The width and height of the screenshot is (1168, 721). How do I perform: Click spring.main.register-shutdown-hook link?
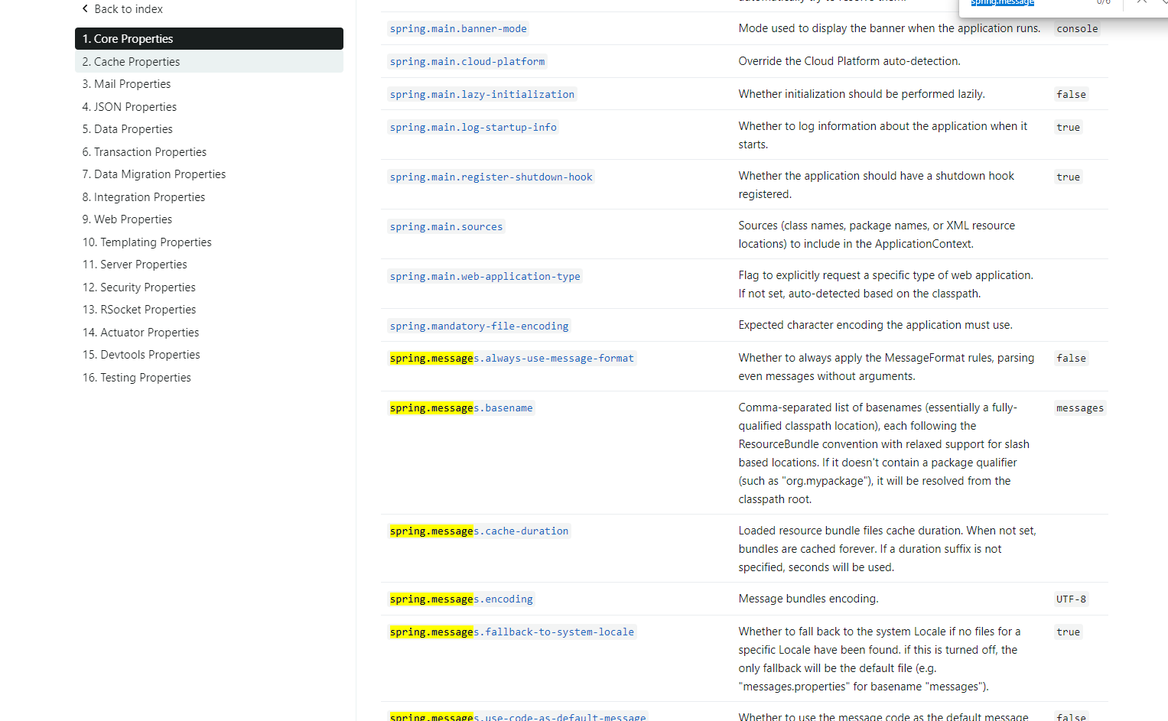491,177
